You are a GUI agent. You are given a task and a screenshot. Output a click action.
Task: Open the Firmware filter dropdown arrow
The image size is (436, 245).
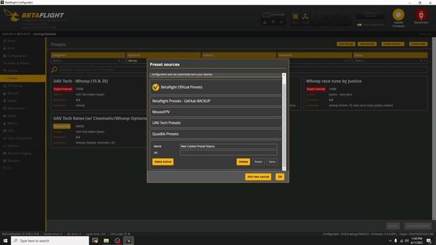(349, 61)
